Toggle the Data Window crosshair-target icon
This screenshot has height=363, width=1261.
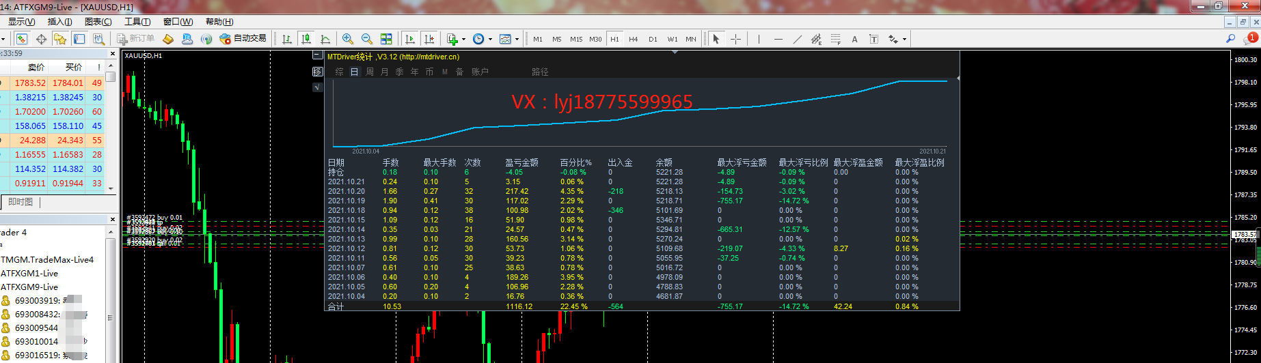tap(41, 39)
